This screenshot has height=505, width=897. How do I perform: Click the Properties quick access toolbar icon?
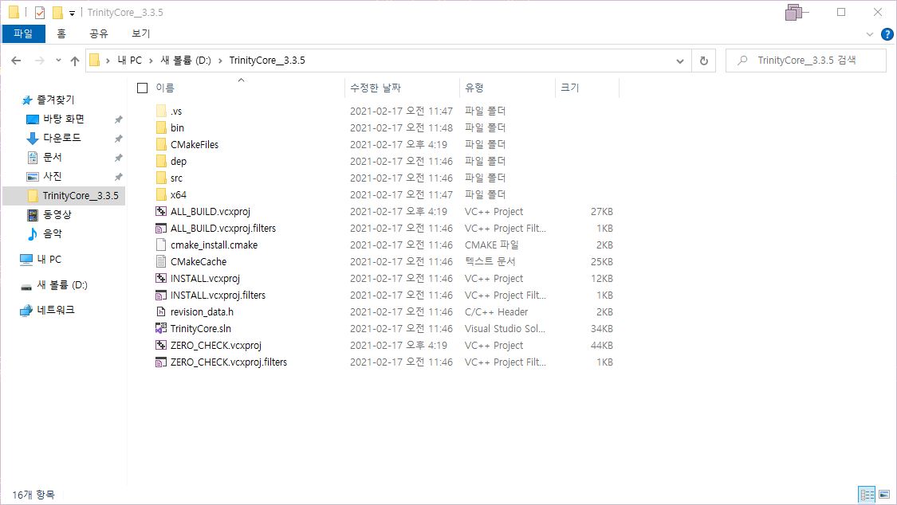click(40, 12)
